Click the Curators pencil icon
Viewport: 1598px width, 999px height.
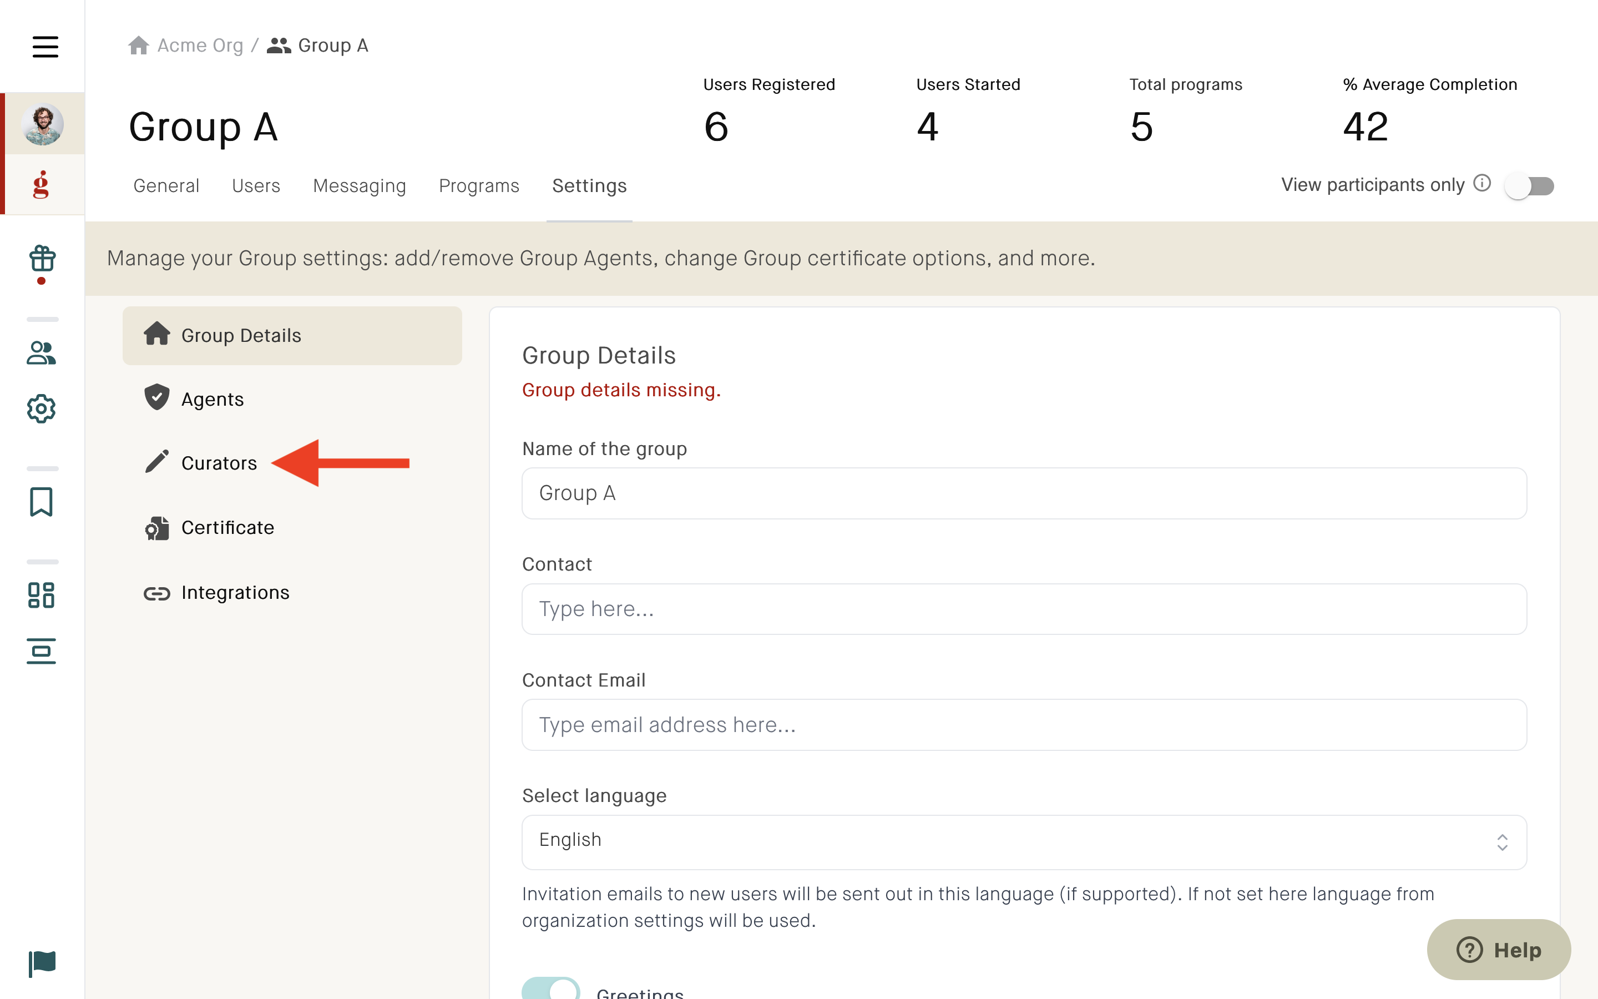[156, 461]
